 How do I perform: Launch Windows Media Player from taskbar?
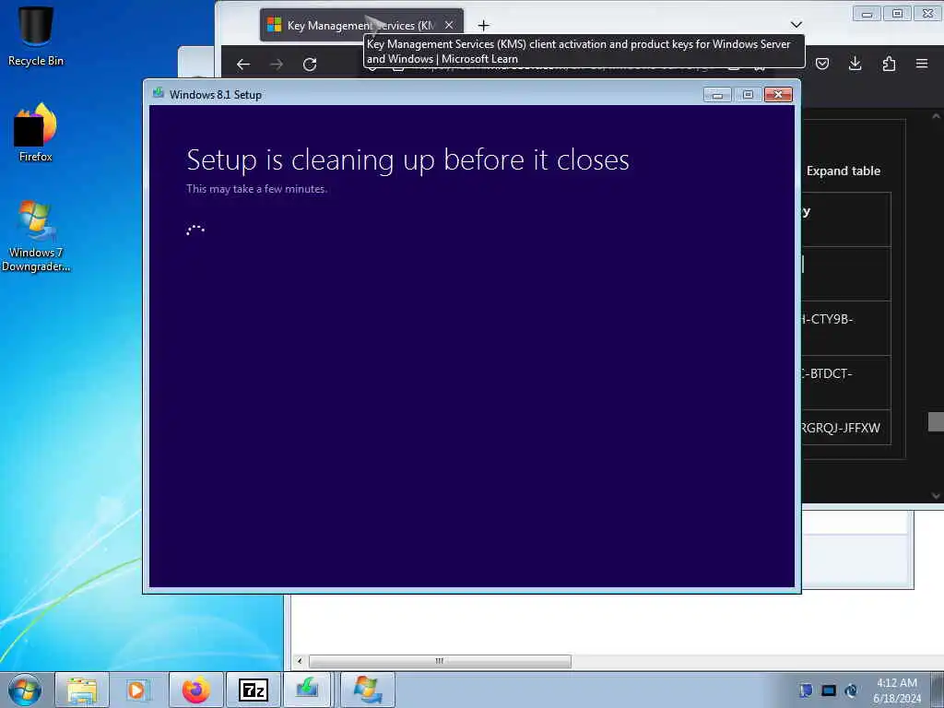[136, 690]
